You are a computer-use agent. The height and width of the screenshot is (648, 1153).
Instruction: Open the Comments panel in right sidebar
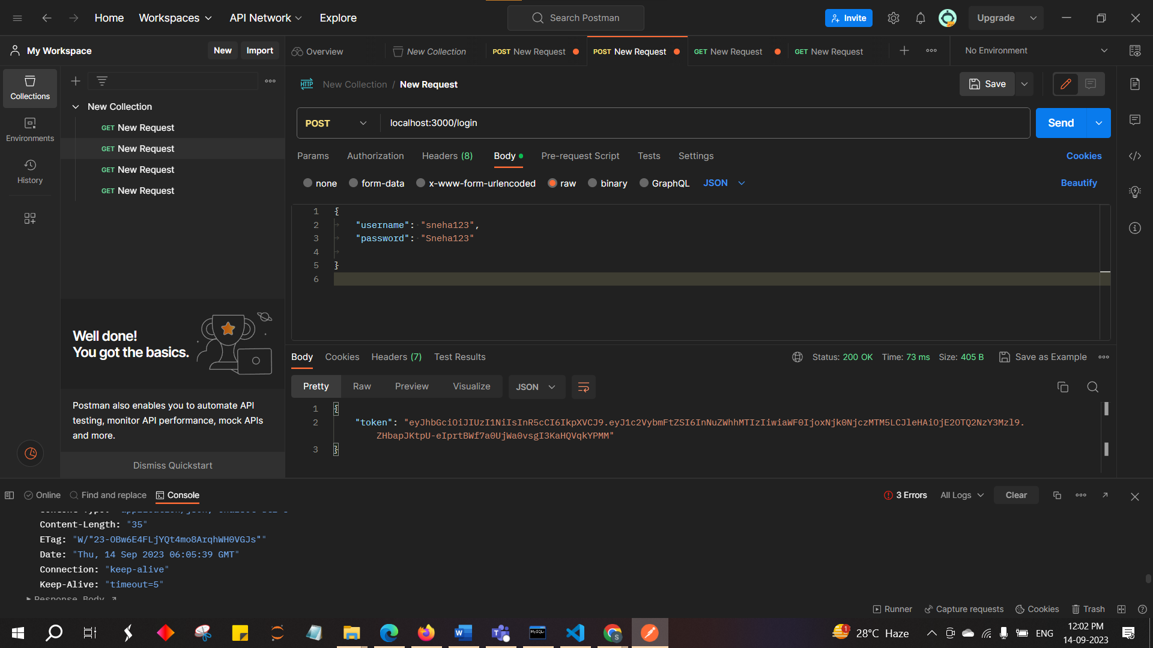pos(1135,120)
